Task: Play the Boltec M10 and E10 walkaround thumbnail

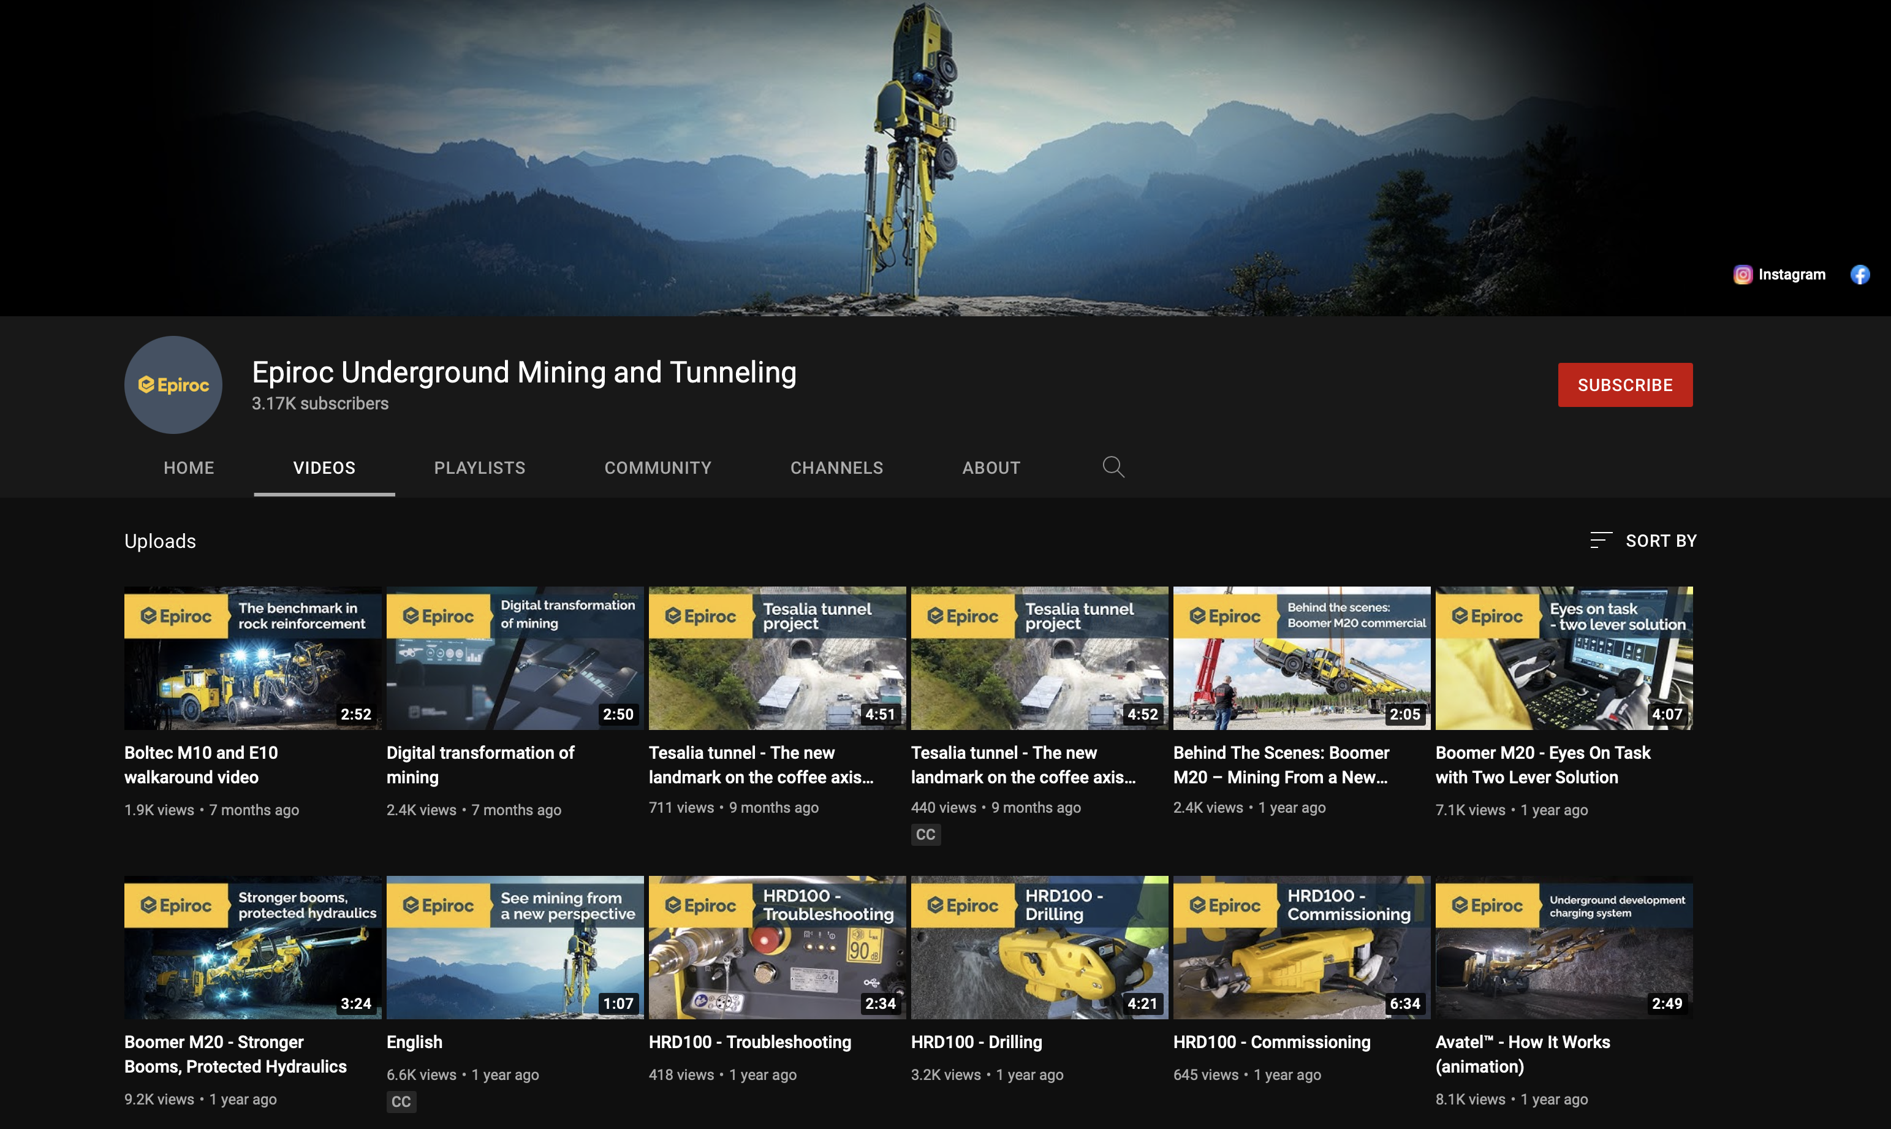Action: pyautogui.click(x=252, y=658)
